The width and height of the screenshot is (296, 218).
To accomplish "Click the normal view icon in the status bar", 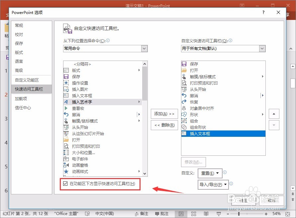I will pos(181,214).
